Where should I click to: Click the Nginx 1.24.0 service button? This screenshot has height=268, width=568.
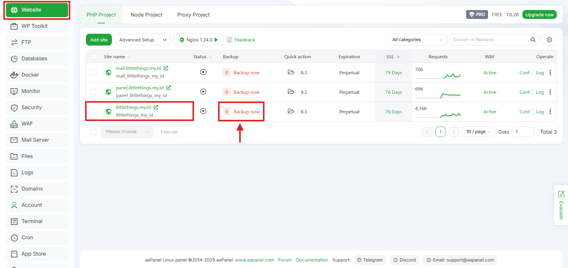pos(199,40)
